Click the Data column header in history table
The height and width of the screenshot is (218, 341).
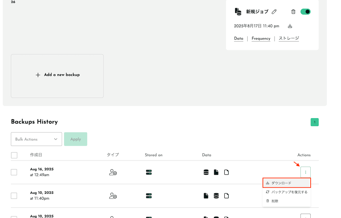pos(207,155)
